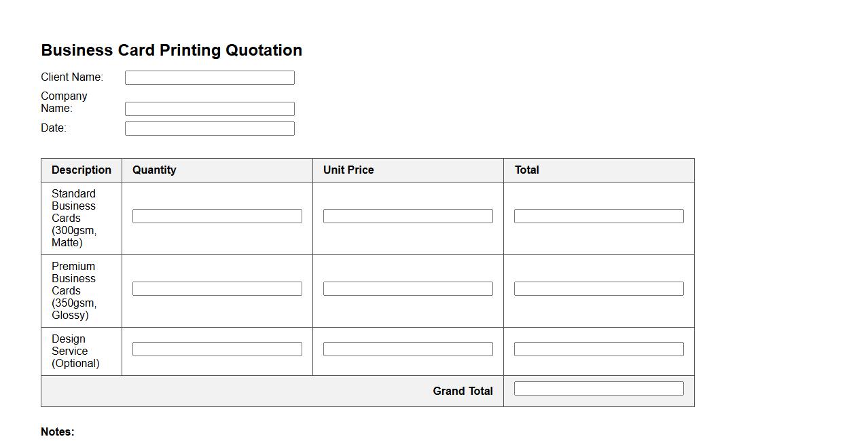This screenshot has height=441, width=868.
Task: Click the Client Name input field
Action: point(209,78)
